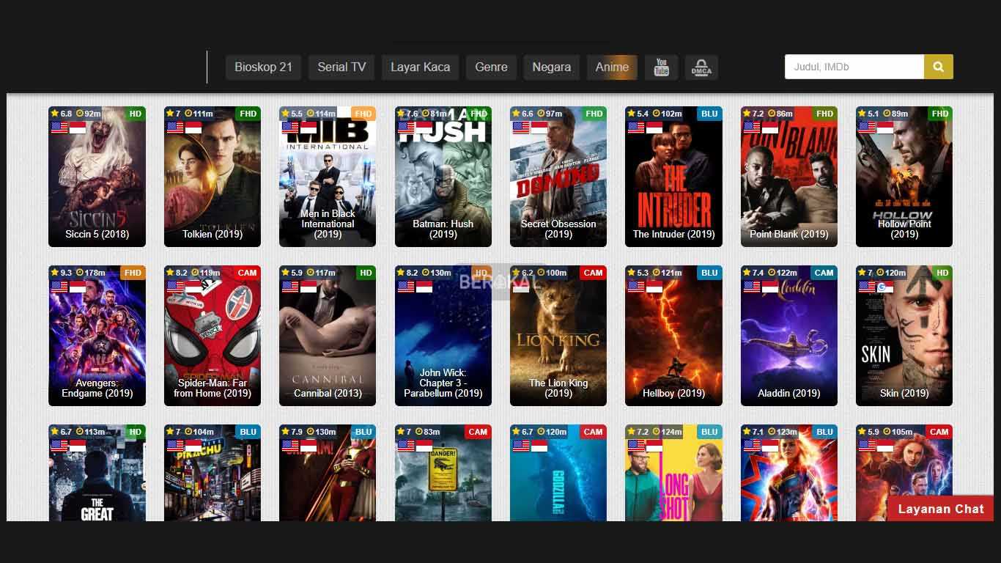Click HD badge on Siccin 5 card
Screen dimensions: 1001x563
[x=135, y=114]
